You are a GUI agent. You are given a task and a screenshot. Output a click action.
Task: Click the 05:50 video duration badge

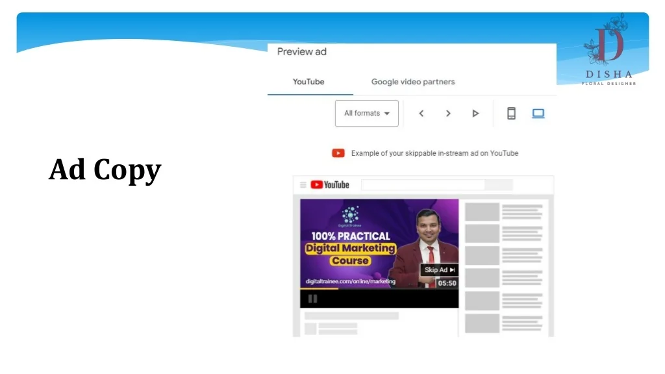click(x=447, y=283)
